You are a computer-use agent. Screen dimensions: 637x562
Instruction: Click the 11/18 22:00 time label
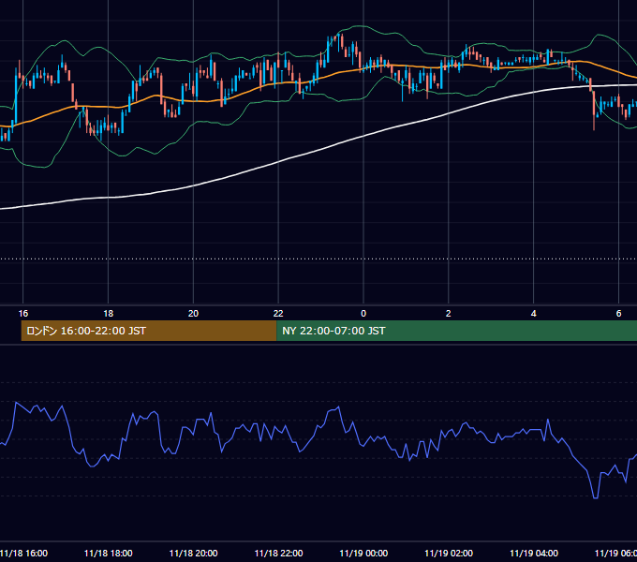tap(278, 553)
